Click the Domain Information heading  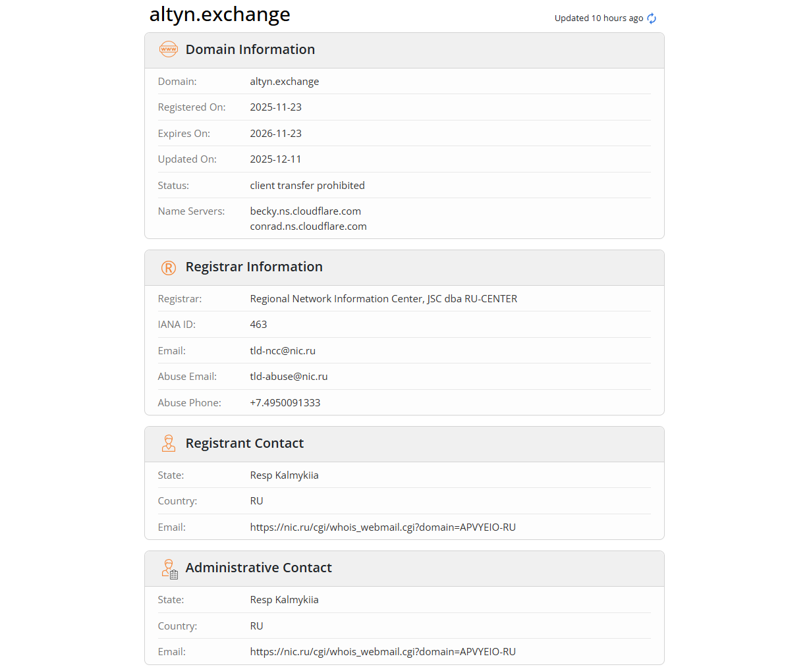coord(250,49)
